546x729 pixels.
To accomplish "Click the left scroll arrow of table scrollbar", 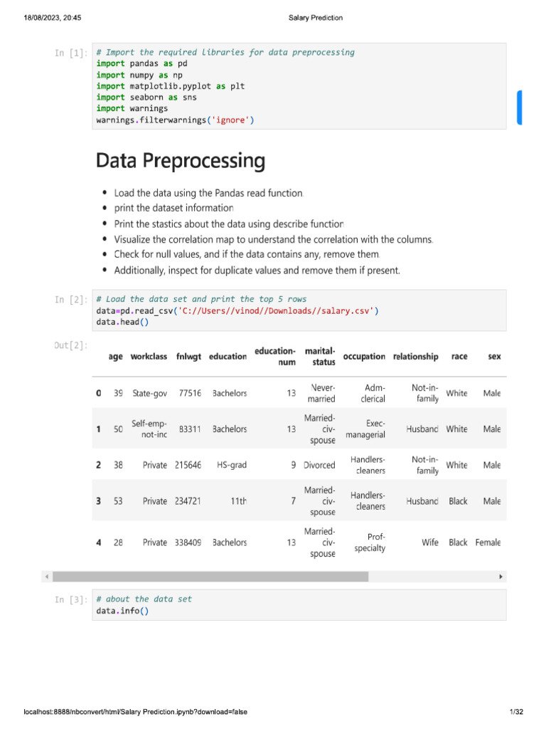I will coord(47,576).
